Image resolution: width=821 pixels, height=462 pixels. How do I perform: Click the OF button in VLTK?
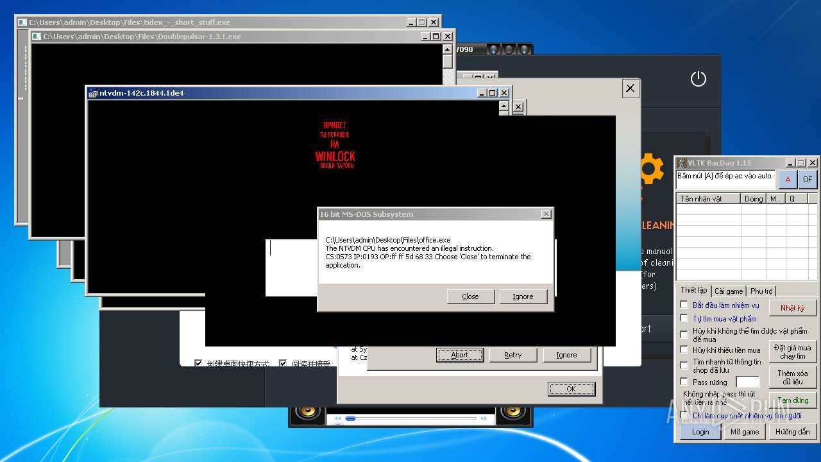click(808, 180)
